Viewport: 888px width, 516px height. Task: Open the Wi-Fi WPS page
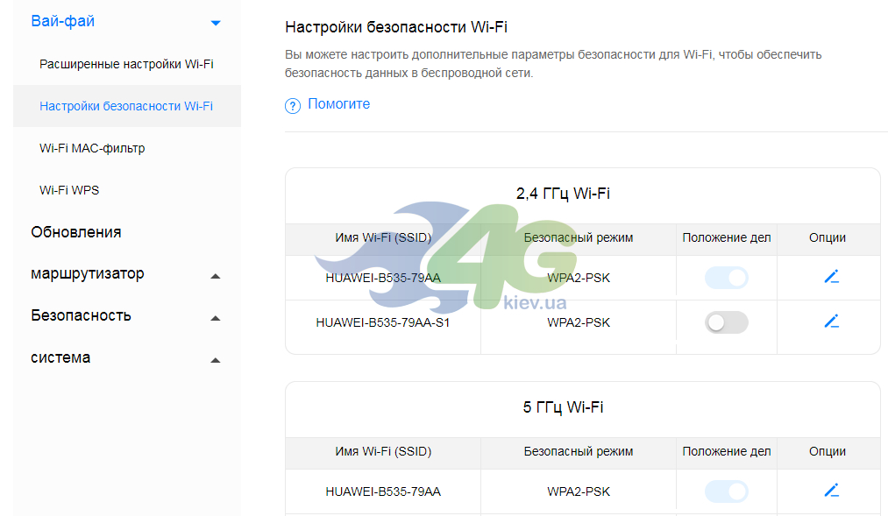(x=69, y=190)
